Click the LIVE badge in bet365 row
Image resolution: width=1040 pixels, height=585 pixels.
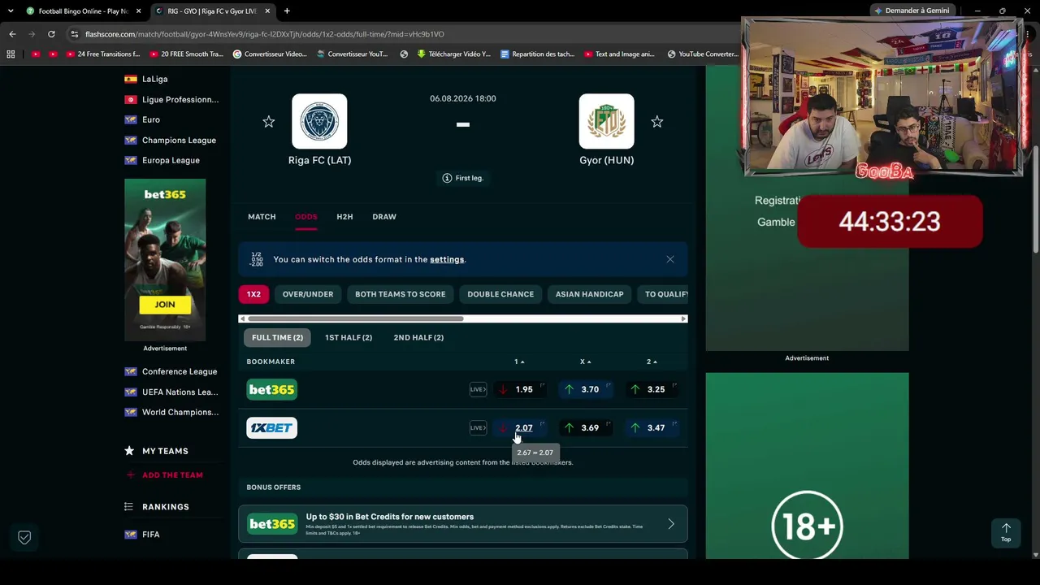[478, 390]
